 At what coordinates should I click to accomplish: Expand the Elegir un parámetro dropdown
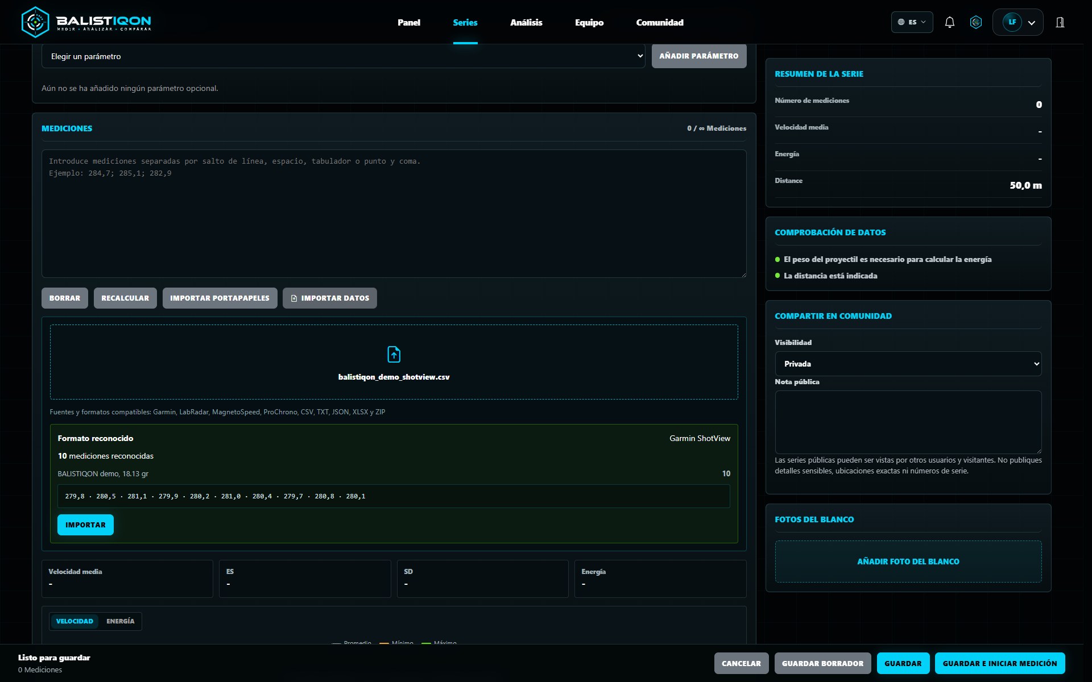tap(343, 56)
